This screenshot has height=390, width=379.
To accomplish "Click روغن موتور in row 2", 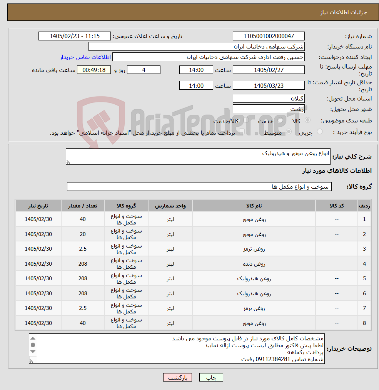I will click(254, 234).
